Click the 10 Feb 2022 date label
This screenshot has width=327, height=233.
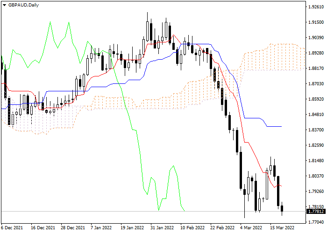[x=192, y=228]
